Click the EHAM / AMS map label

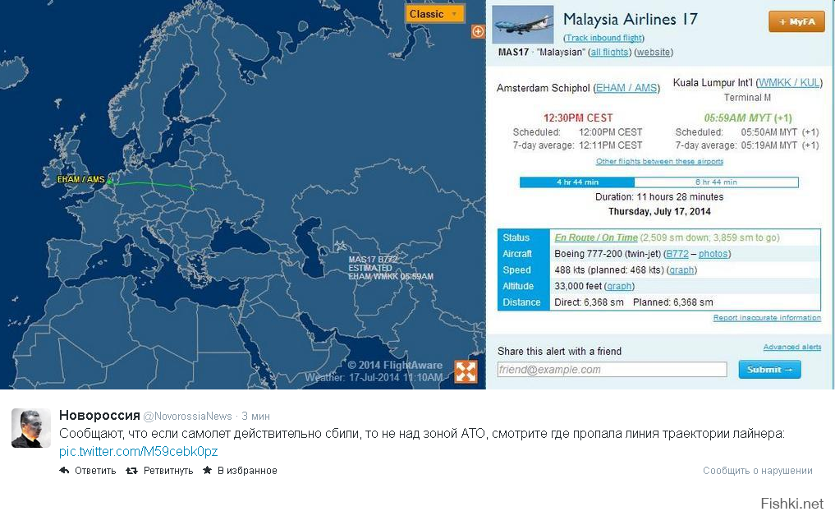81,180
